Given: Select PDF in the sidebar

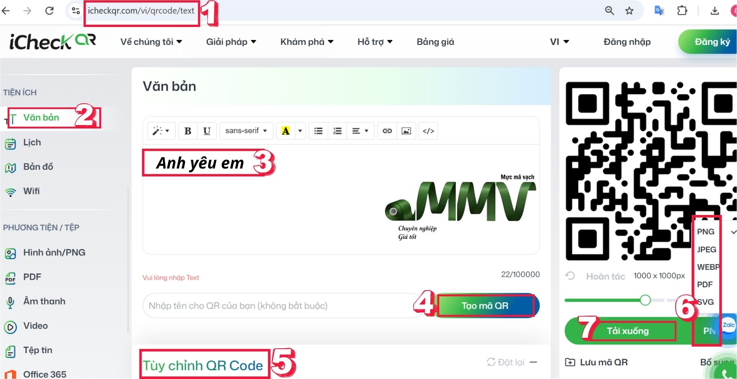Looking at the screenshot, I should (x=32, y=277).
